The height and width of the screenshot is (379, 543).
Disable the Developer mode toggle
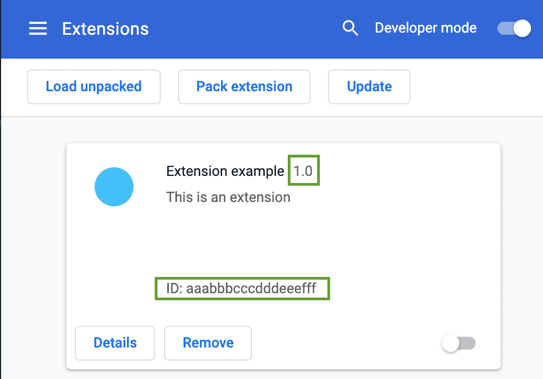pyautogui.click(x=513, y=28)
